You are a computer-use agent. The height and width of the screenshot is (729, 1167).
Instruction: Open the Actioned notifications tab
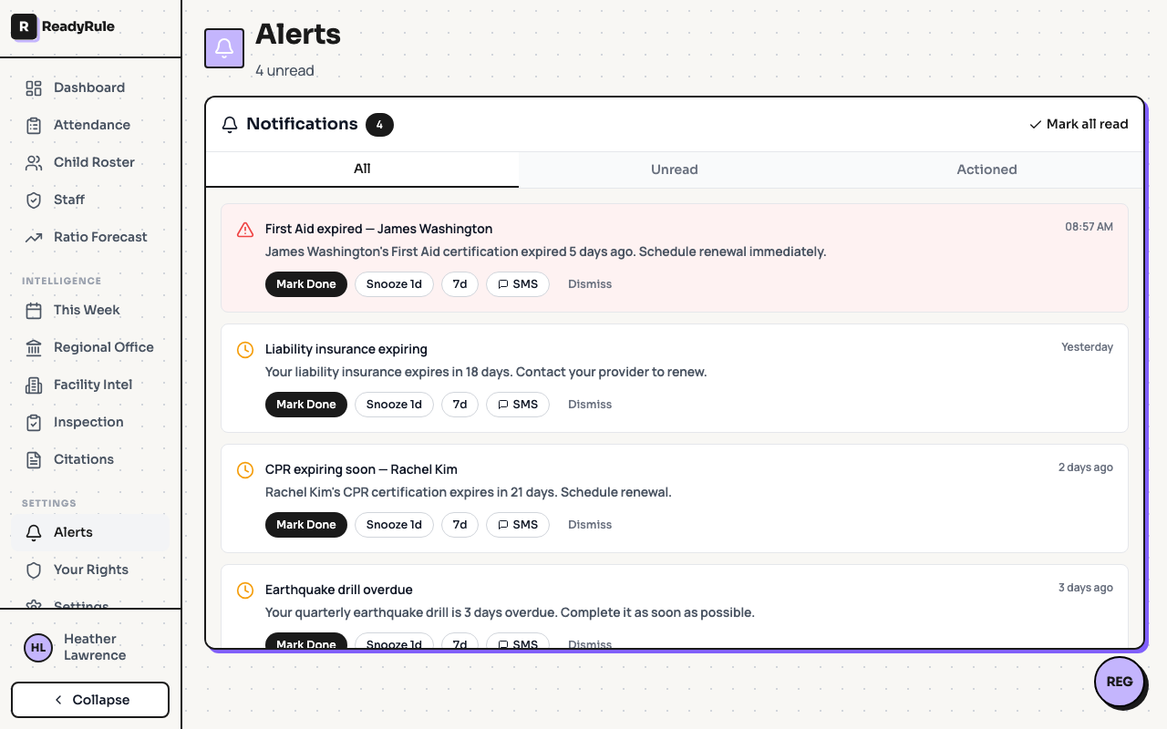(x=986, y=169)
